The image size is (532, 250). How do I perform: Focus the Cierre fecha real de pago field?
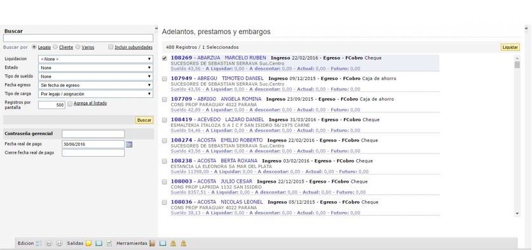[x=93, y=153]
